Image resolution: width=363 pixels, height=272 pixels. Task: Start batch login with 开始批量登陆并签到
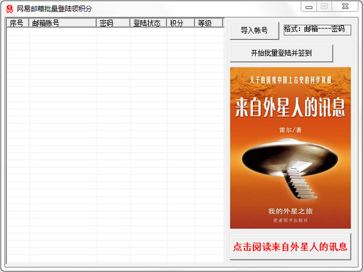[x=281, y=53]
